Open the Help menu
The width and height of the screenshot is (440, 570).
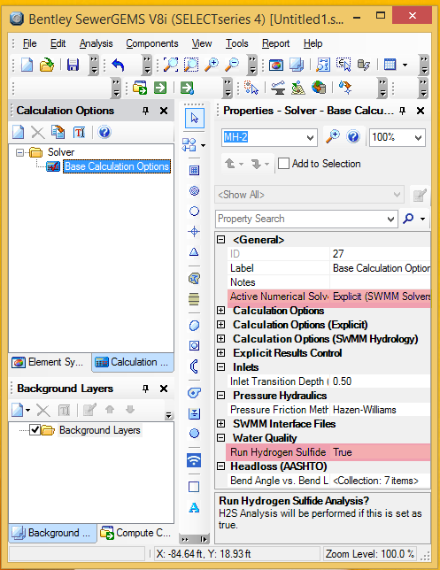pyautogui.click(x=313, y=43)
